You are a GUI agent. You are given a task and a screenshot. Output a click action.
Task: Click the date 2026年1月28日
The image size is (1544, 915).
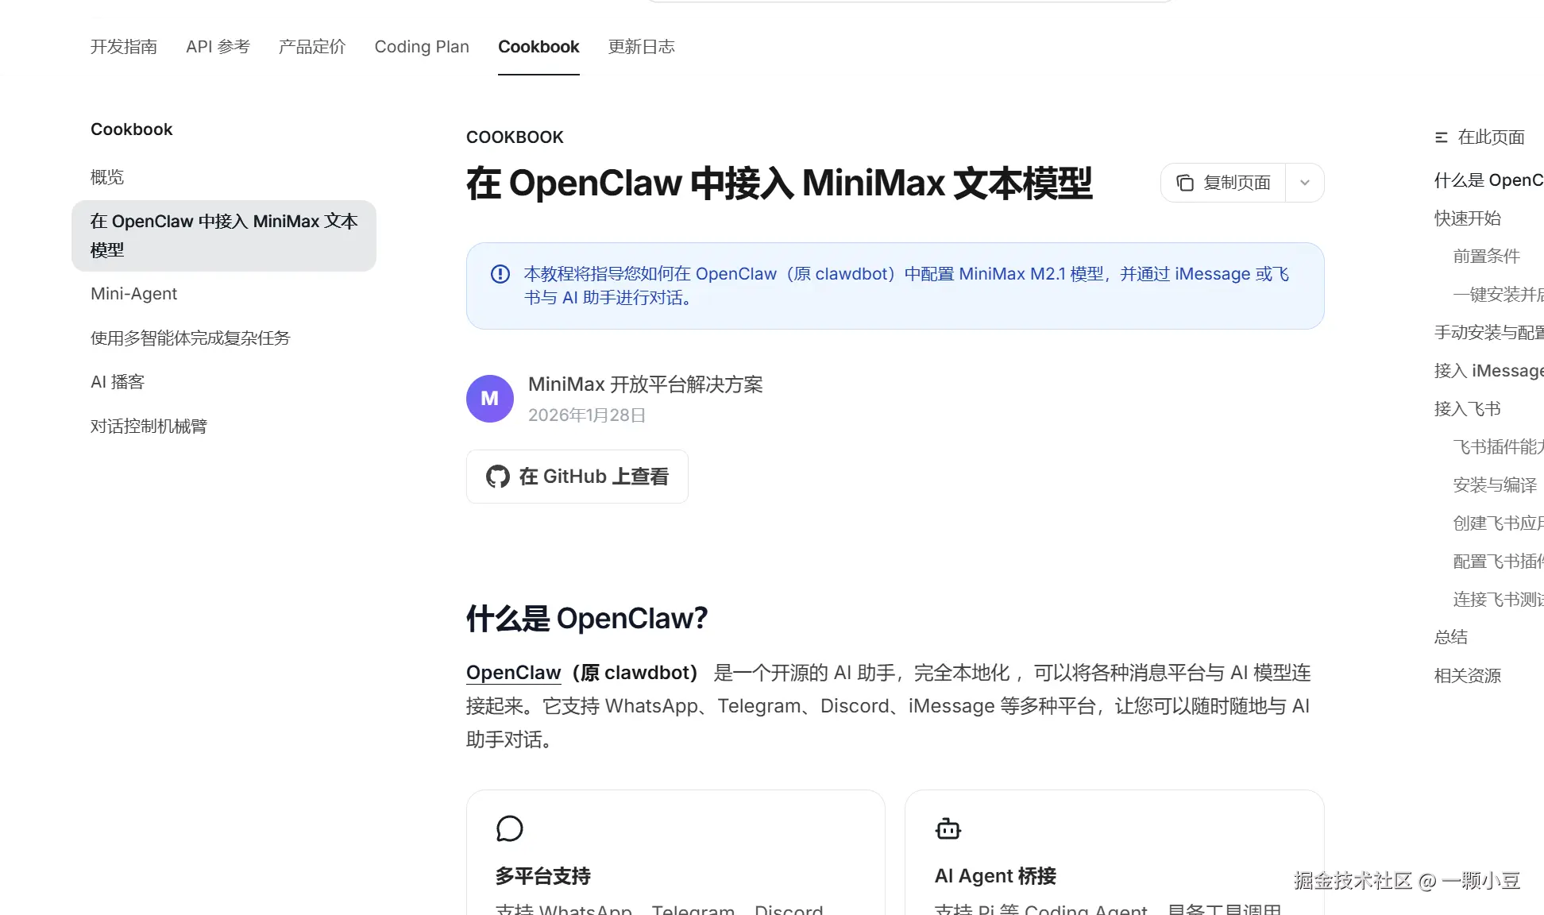click(x=587, y=415)
